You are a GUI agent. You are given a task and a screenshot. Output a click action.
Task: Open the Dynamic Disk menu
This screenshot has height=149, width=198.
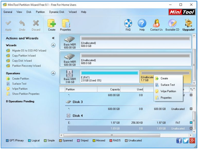click(57, 12)
